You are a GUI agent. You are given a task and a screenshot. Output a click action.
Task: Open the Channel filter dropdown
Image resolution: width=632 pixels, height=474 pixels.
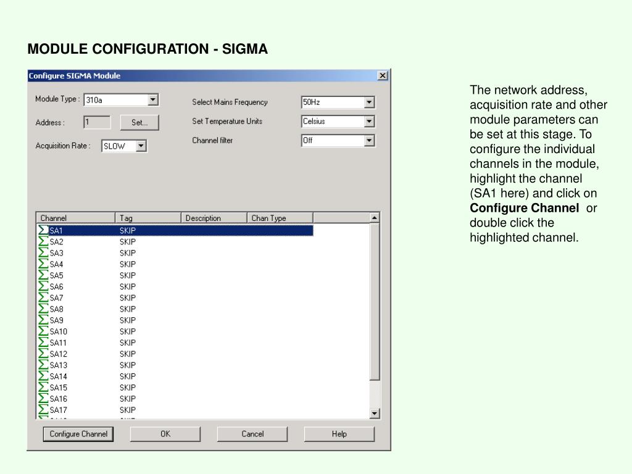point(369,141)
